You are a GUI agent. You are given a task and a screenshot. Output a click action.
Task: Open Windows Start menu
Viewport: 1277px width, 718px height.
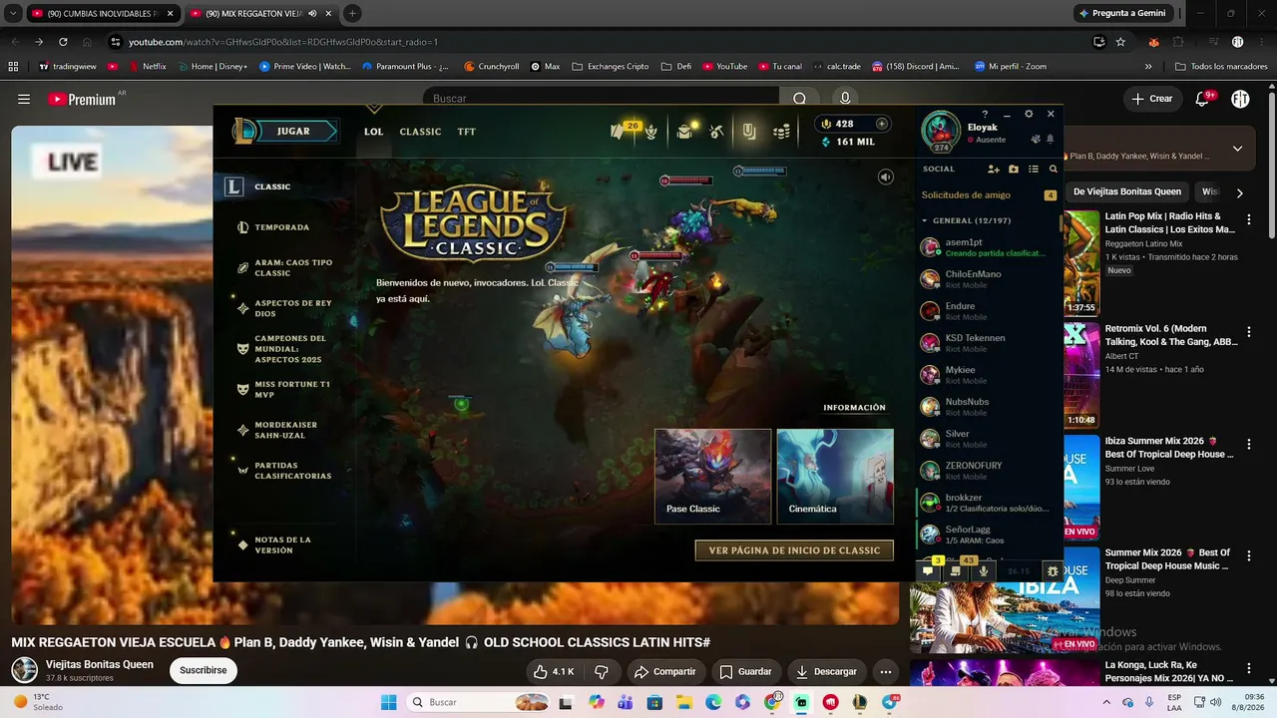click(x=388, y=702)
